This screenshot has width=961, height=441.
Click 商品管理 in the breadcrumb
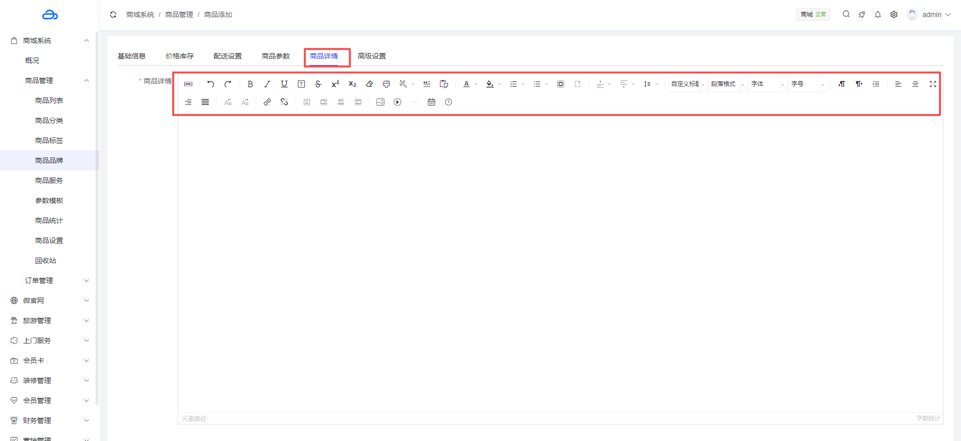coord(179,14)
